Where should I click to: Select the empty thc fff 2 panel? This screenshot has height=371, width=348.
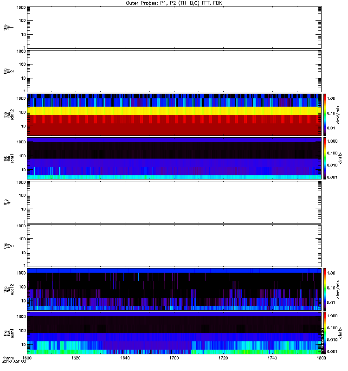(x=174, y=246)
